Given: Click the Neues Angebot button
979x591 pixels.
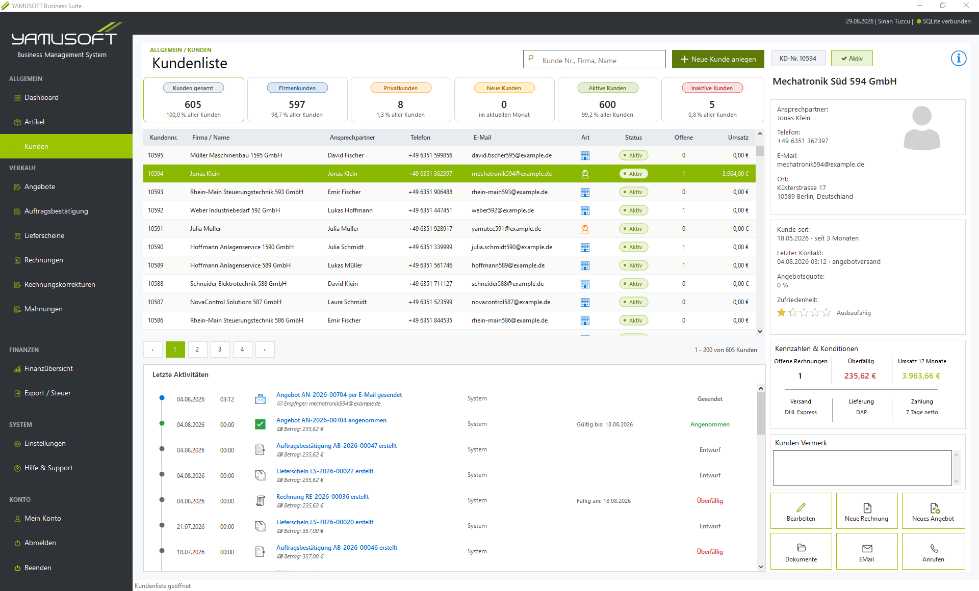Looking at the screenshot, I should pos(933,511).
